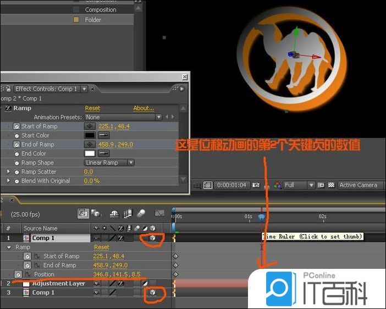The height and width of the screenshot is (309, 386).
Task: Toggle the shy switch on layer 3 Comp 1
Action: pos(96,293)
